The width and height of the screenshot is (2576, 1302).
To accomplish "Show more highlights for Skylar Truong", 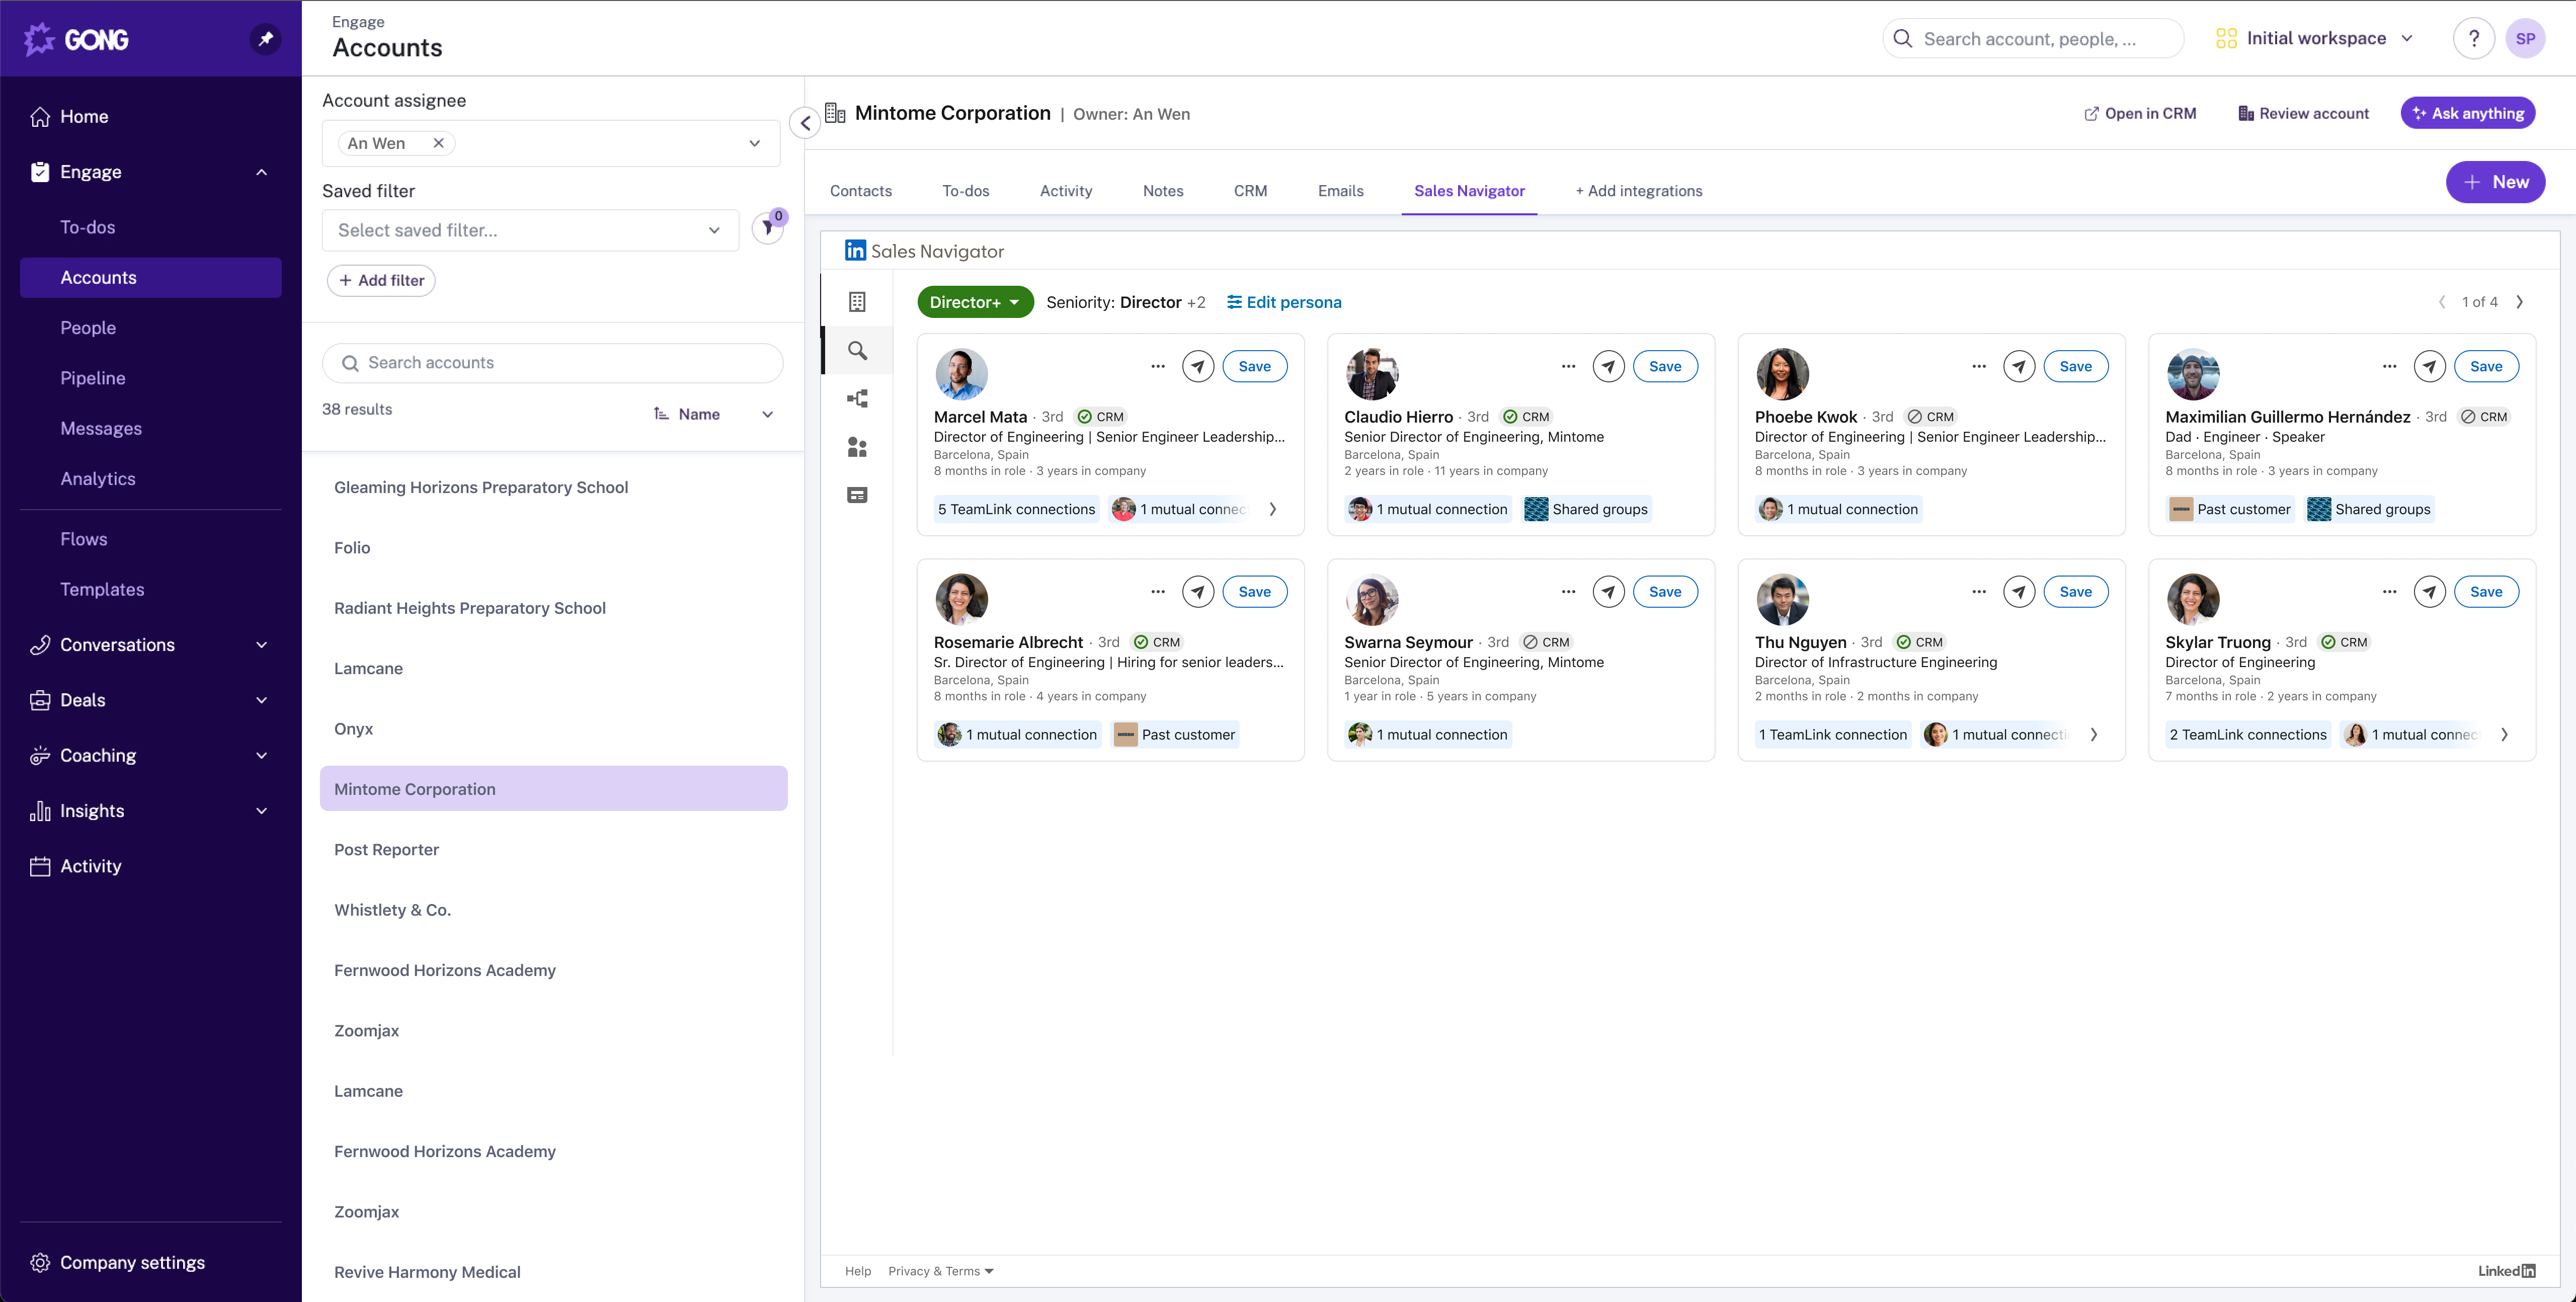I will tap(2504, 734).
